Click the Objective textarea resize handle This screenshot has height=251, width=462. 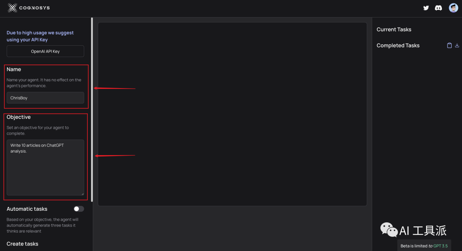coord(82,193)
